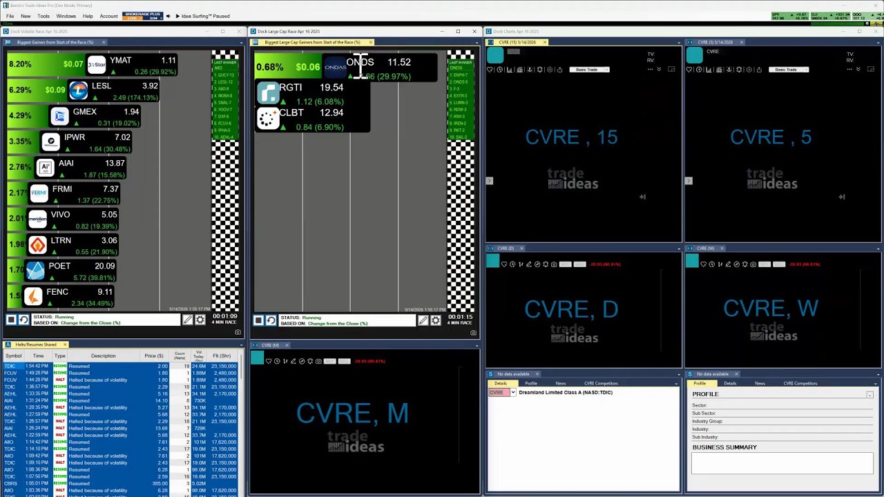Expand the side panel arrow on the CVRE 15 chart
The height and width of the screenshot is (497, 884).
[489, 181]
